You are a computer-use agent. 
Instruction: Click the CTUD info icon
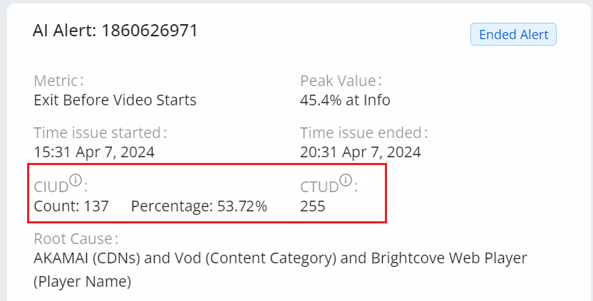pos(346,181)
